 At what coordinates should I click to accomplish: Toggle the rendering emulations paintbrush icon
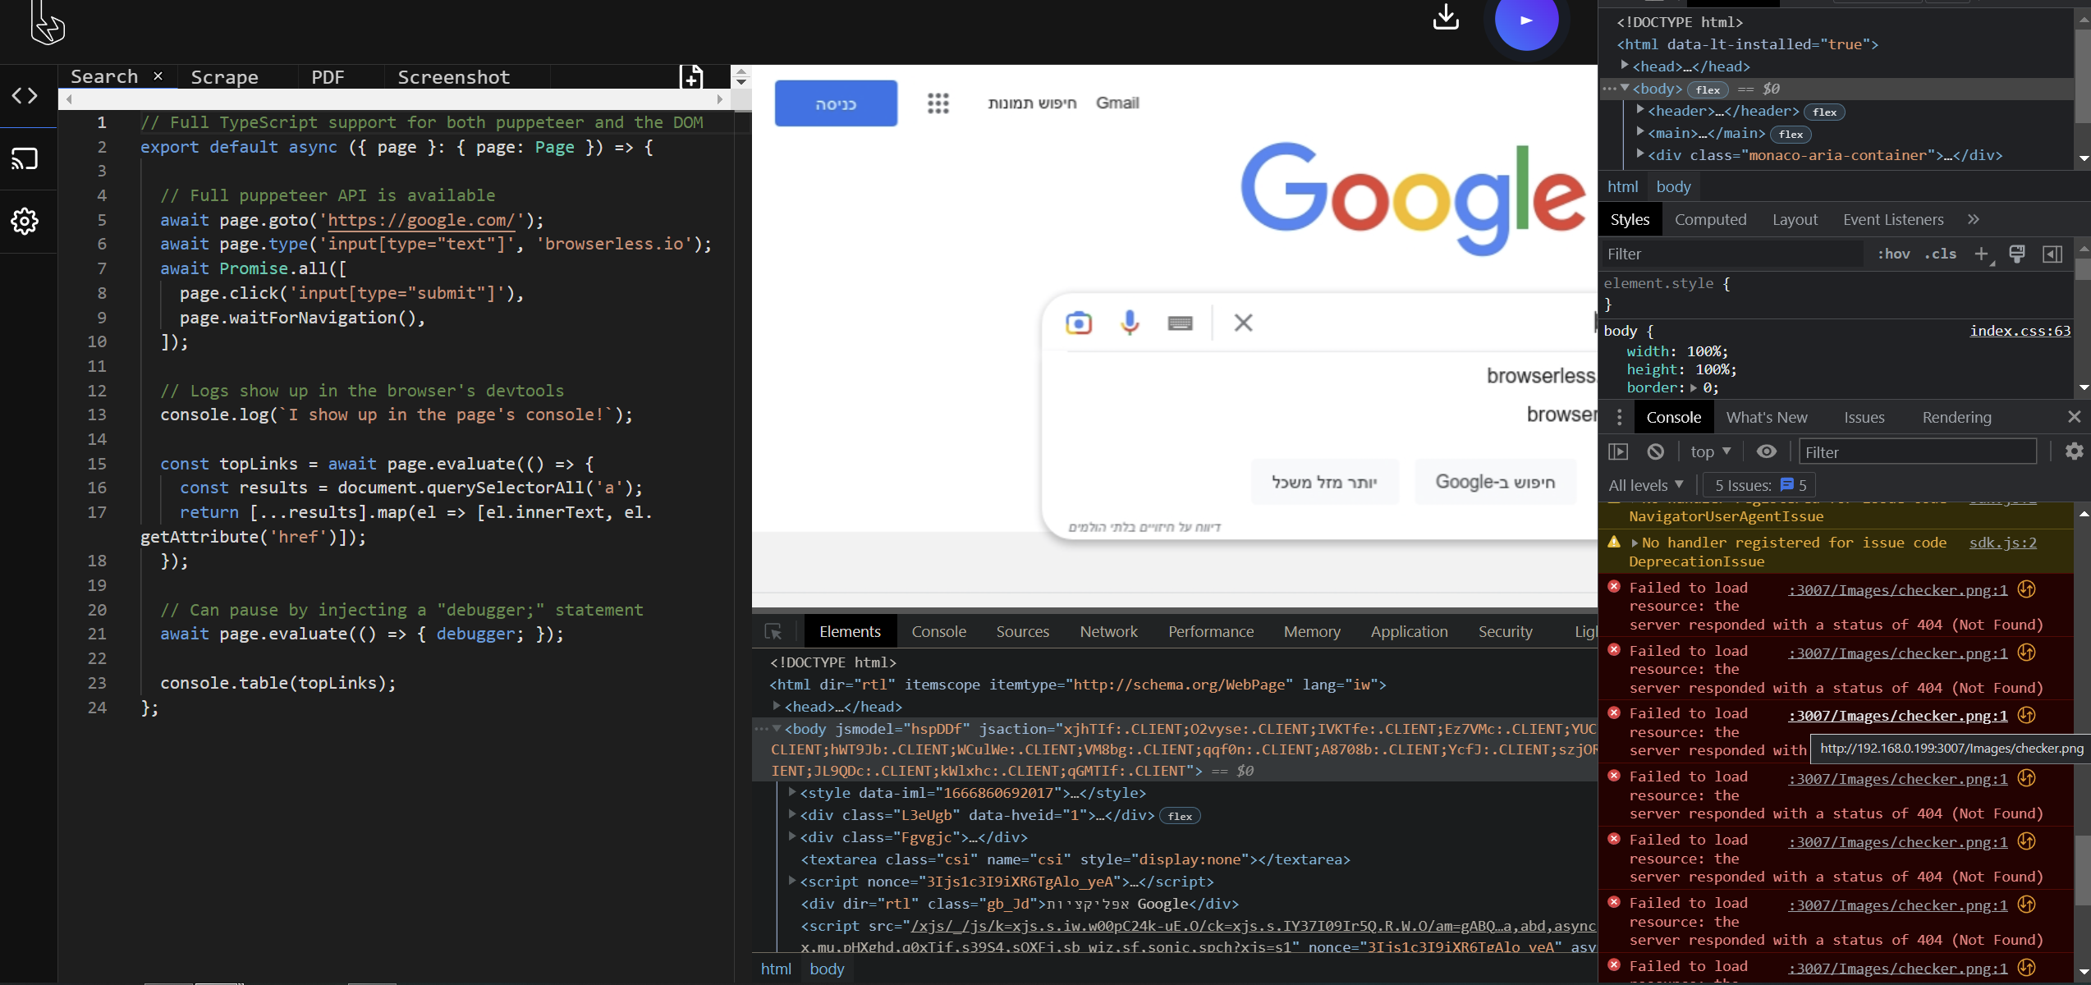(2017, 254)
